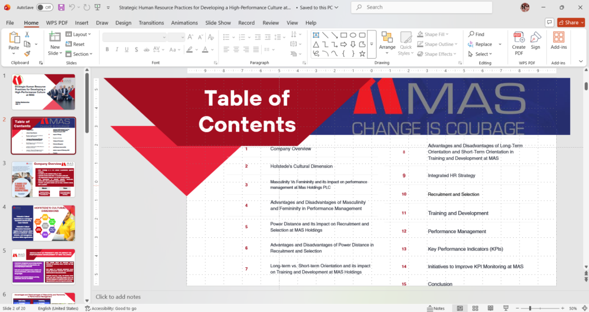Viewport: 589px width, 312px height.
Task: Open Shape Fill dropdown
Action: [433, 34]
